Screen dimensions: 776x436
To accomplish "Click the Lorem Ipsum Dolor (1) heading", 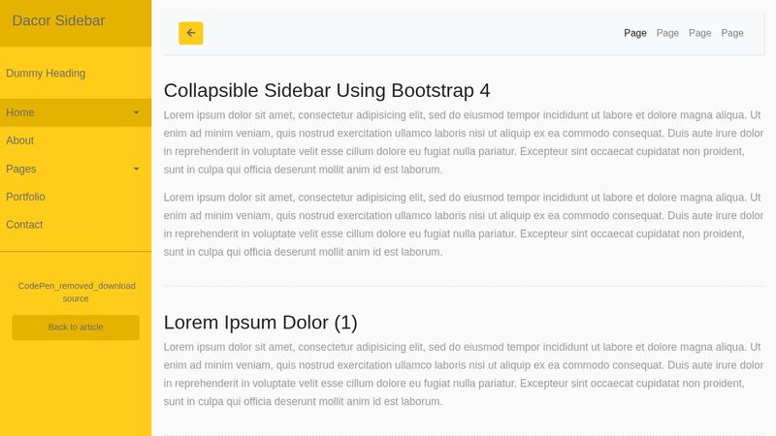I will pos(260,323).
